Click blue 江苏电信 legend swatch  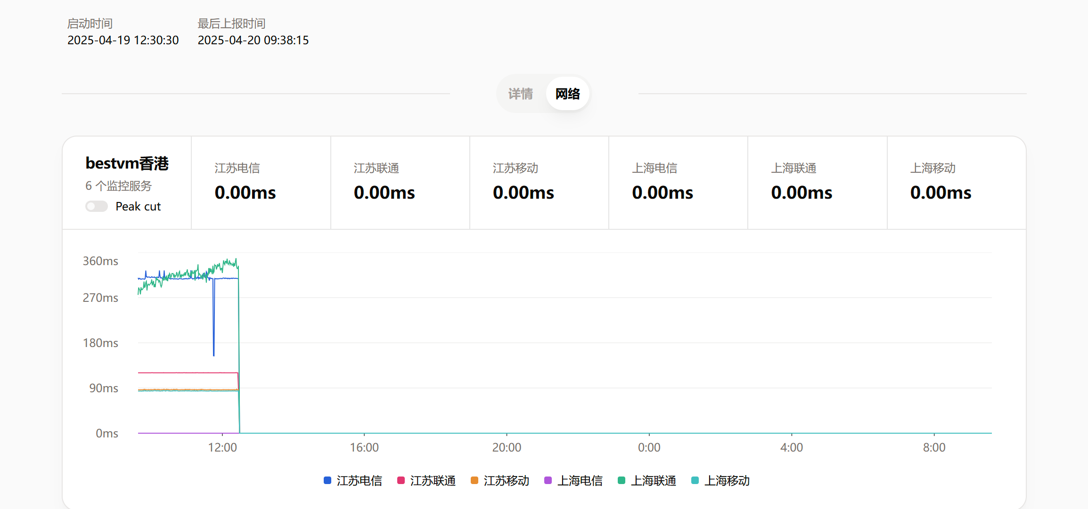(x=327, y=480)
